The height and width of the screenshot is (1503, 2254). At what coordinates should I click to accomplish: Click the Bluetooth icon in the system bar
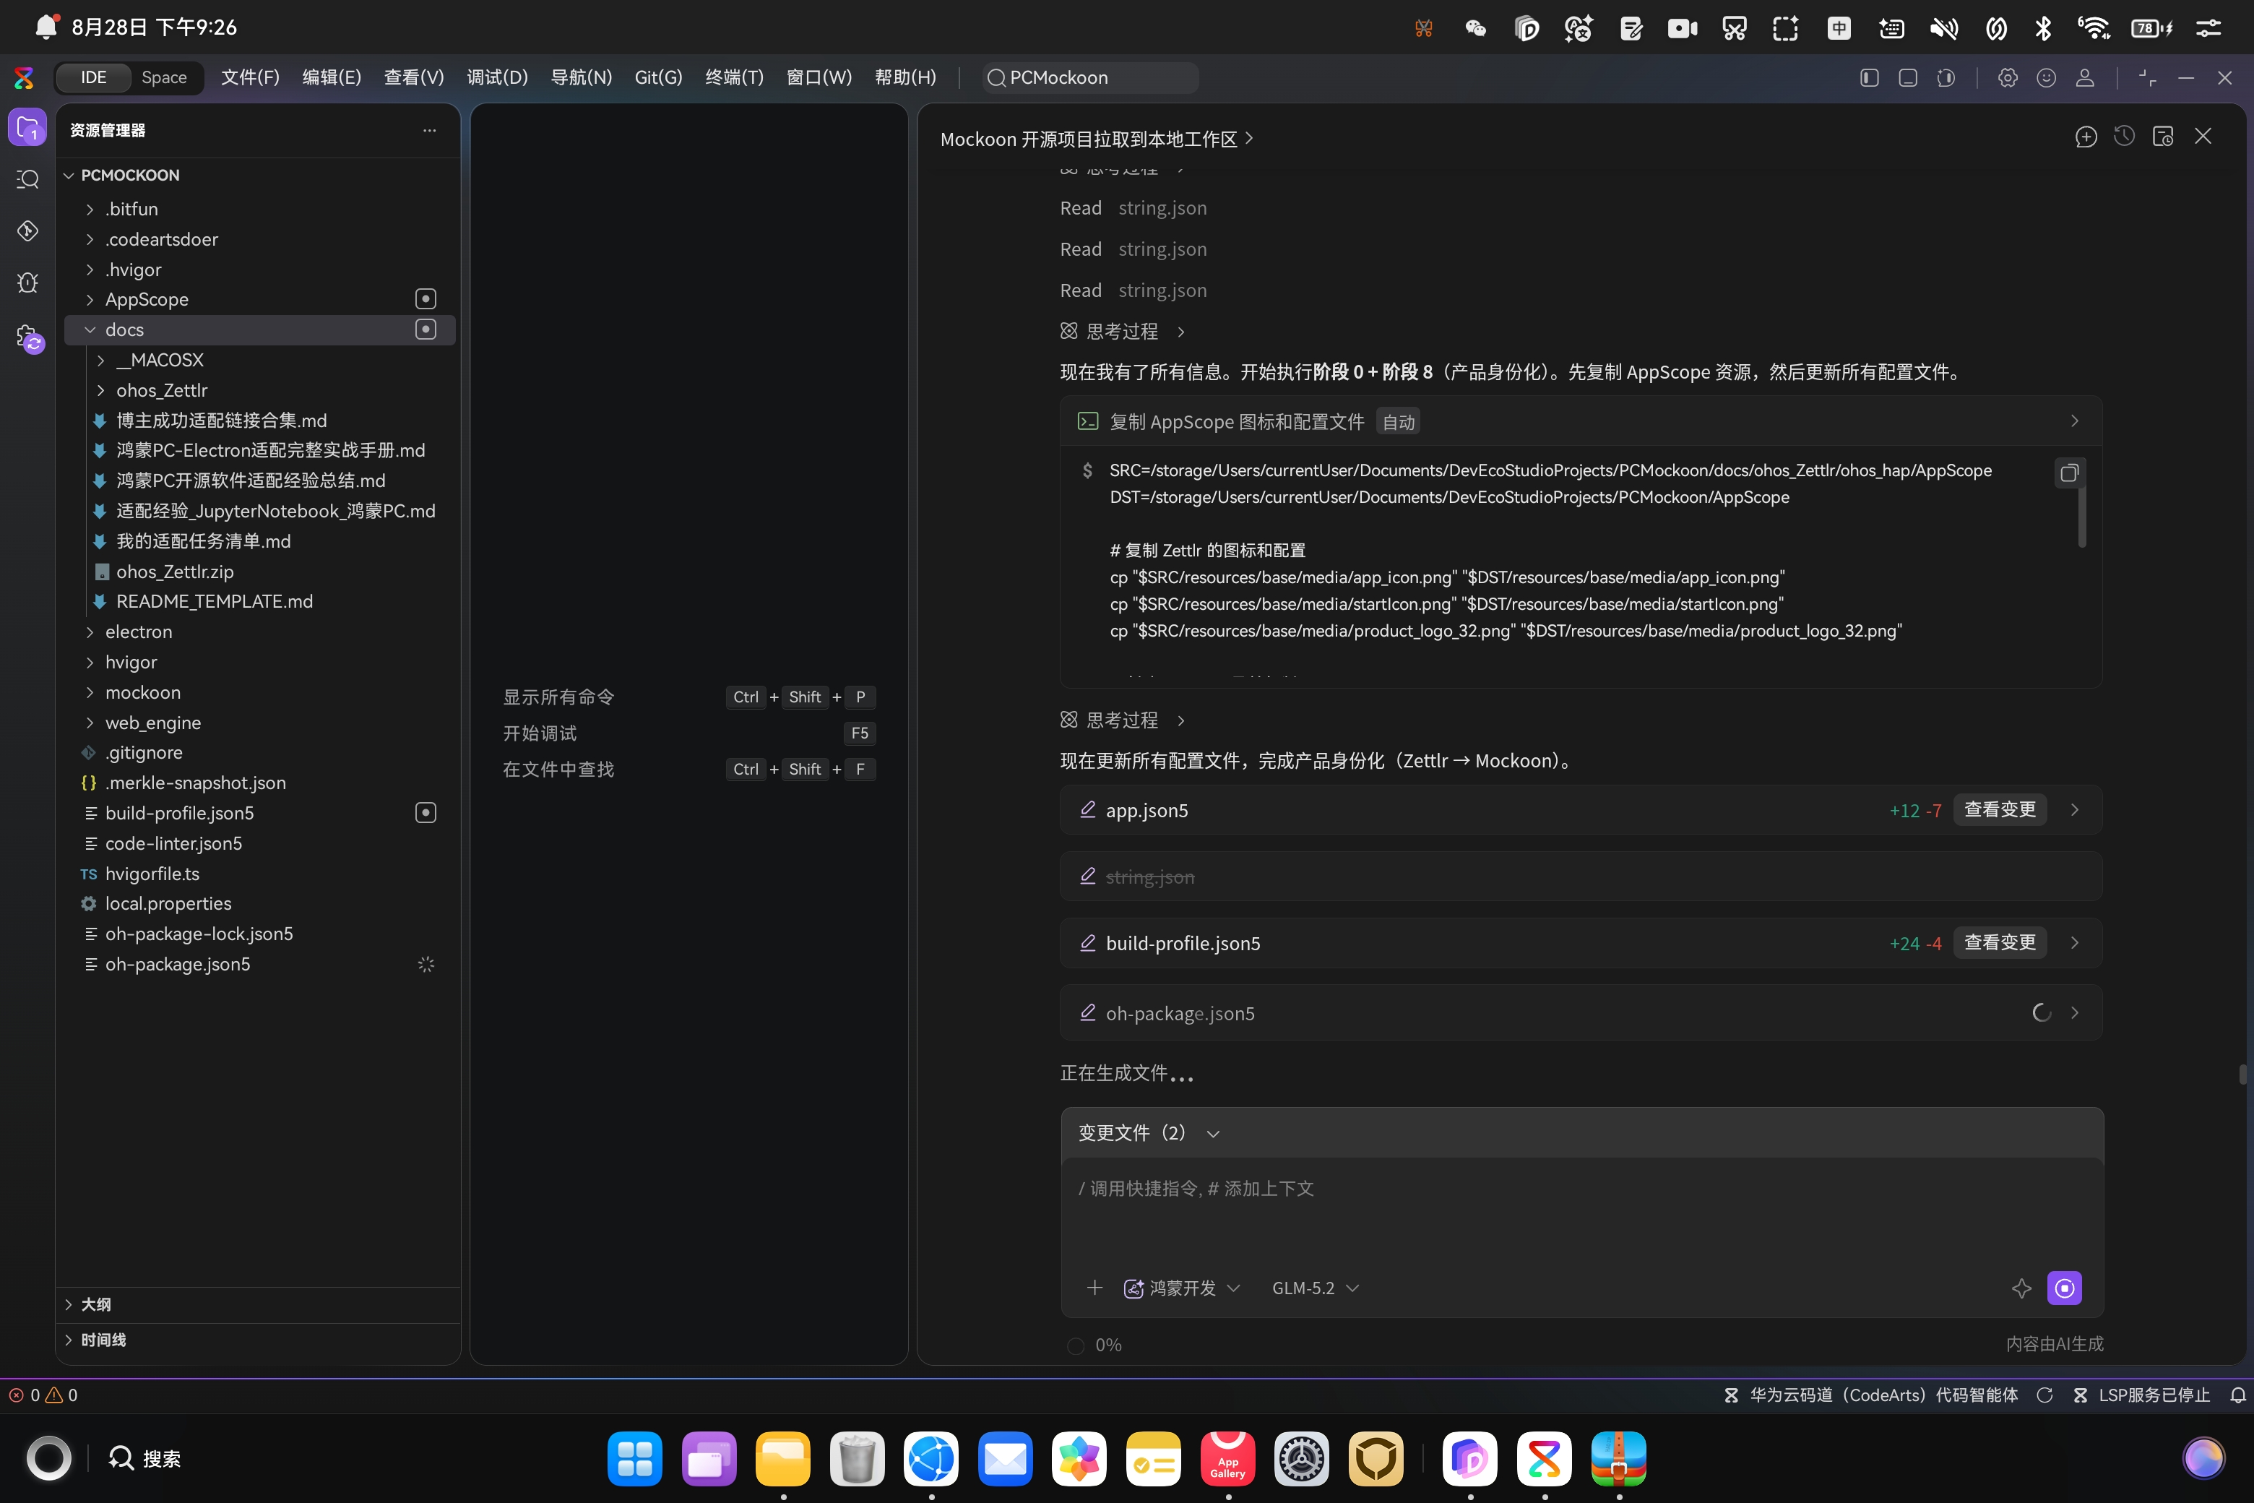pos(2043,27)
